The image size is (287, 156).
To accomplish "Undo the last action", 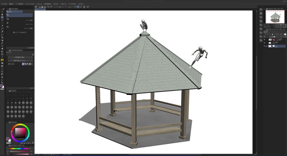I will (x=48, y=7).
